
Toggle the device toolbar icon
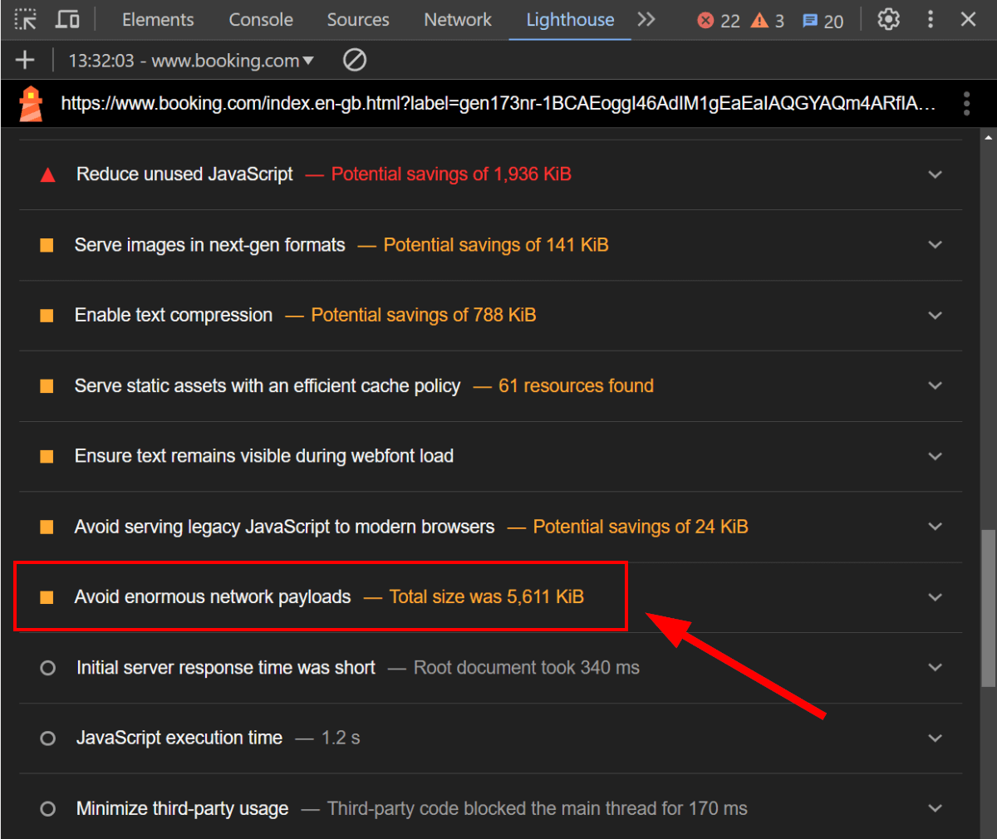click(67, 19)
